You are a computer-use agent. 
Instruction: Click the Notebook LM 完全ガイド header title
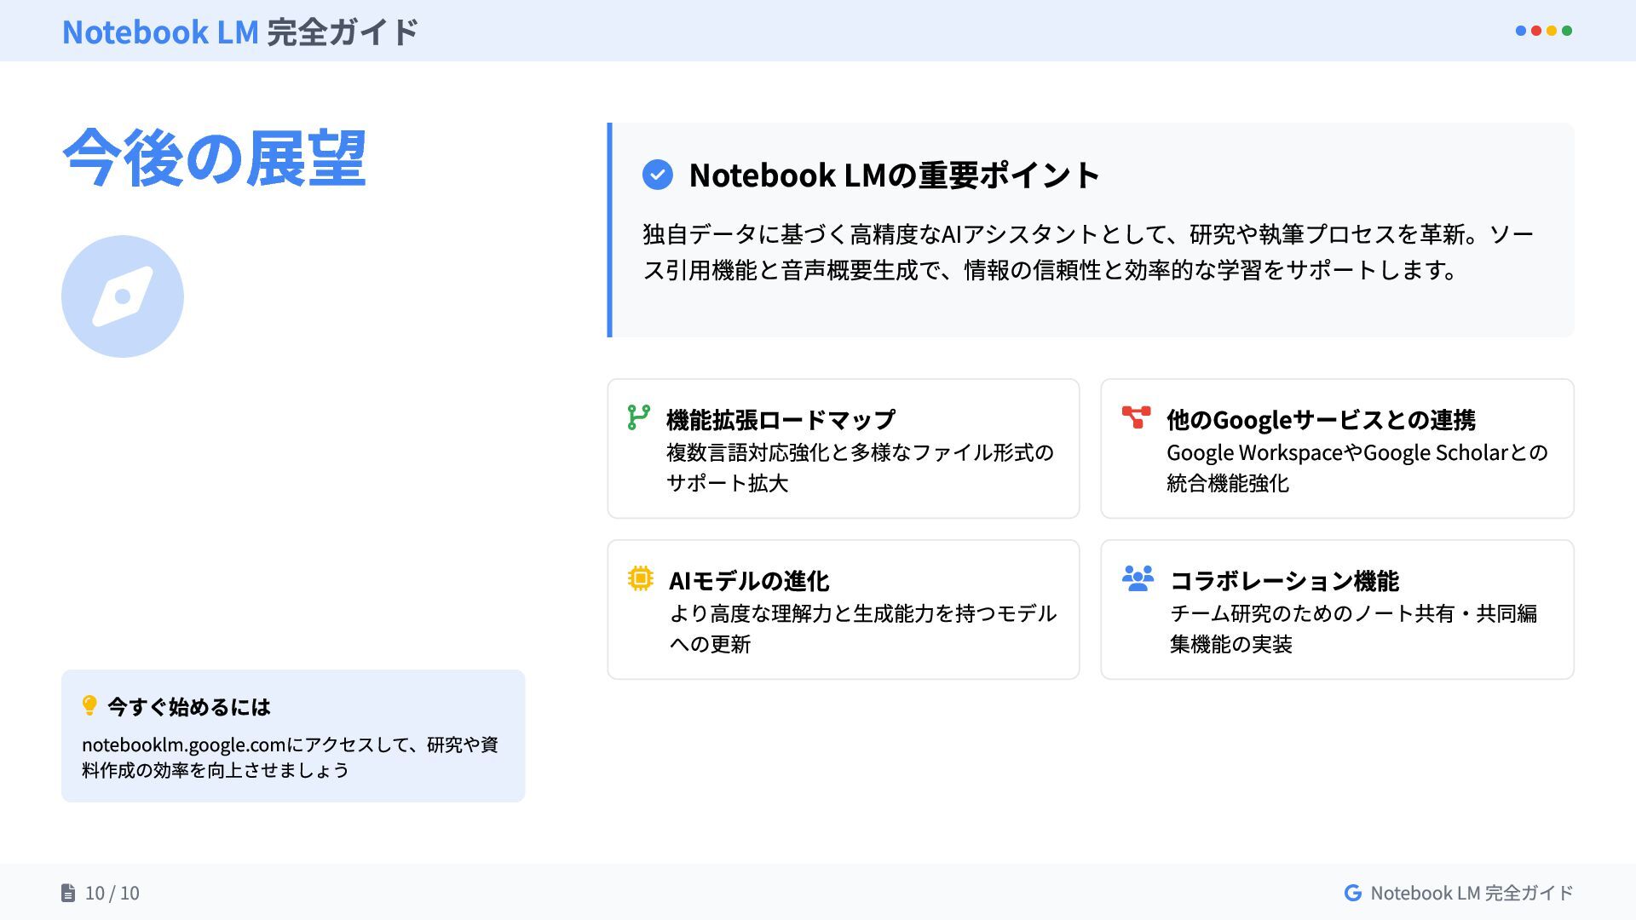240,32
